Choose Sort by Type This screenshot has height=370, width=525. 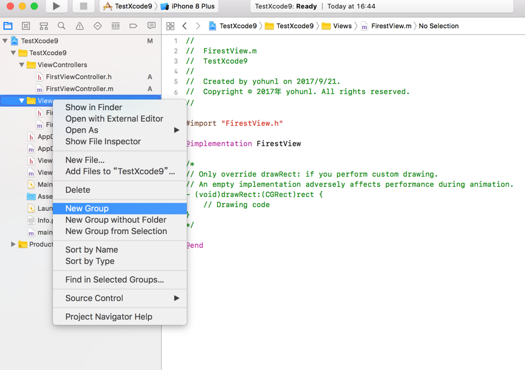click(x=120, y=261)
